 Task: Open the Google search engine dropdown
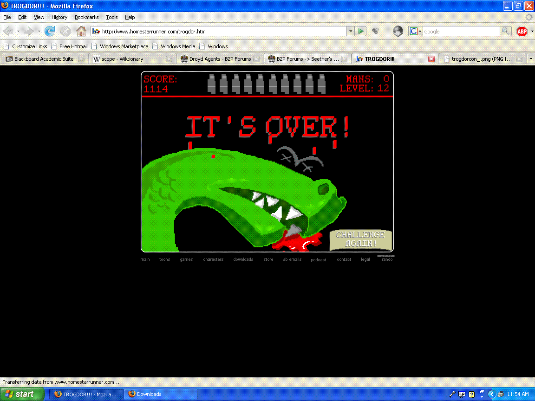point(420,32)
